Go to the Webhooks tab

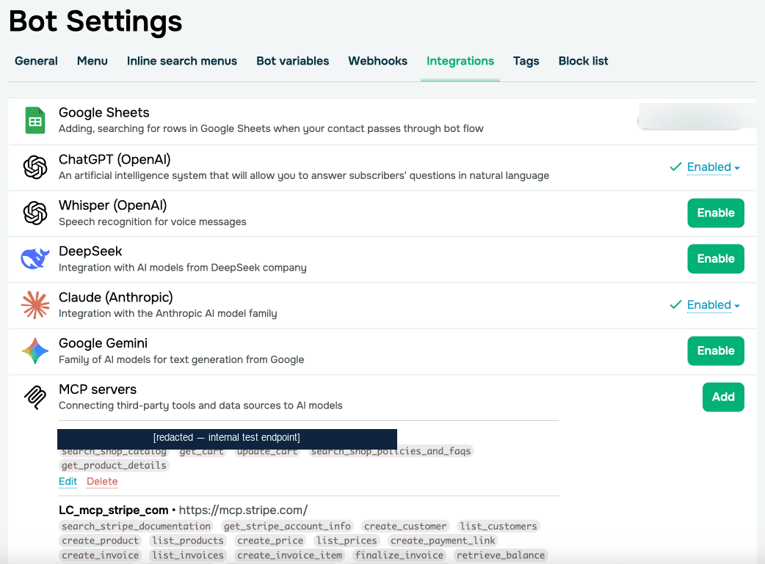click(377, 61)
